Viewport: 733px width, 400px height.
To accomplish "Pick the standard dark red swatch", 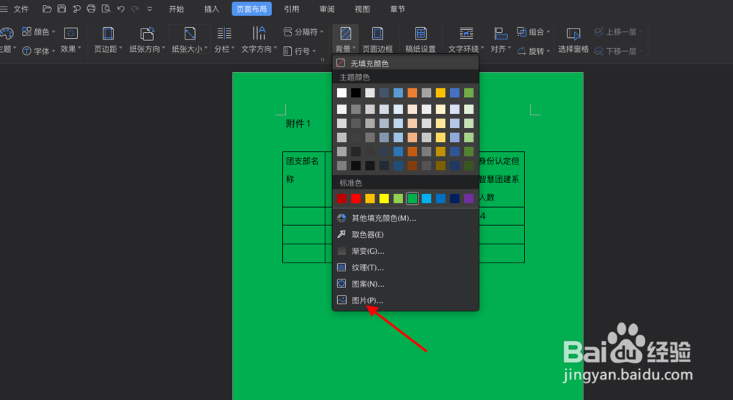I will pos(342,199).
